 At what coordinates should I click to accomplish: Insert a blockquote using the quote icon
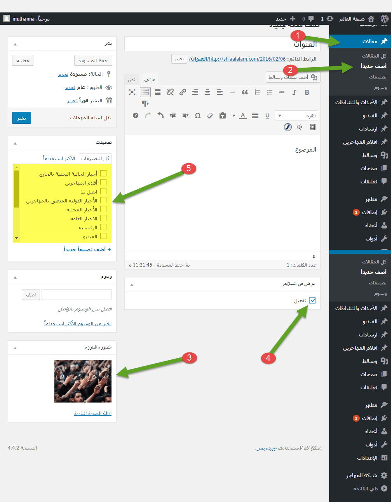[245, 92]
